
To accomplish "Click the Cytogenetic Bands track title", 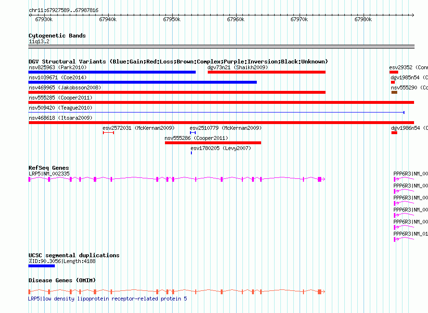I will [x=57, y=36].
